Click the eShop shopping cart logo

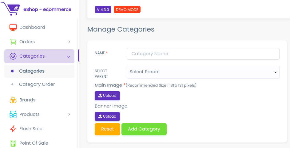pos(11,9)
